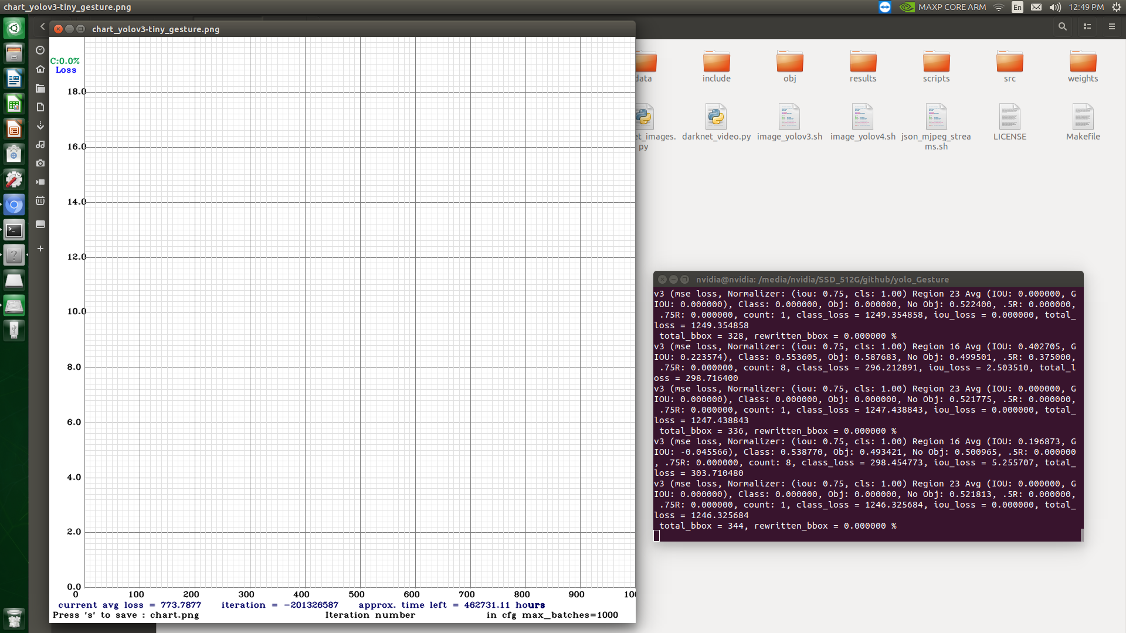This screenshot has height=633, width=1126.
Task: Open Downloads in the Files sidebar
Action: (x=40, y=125)
